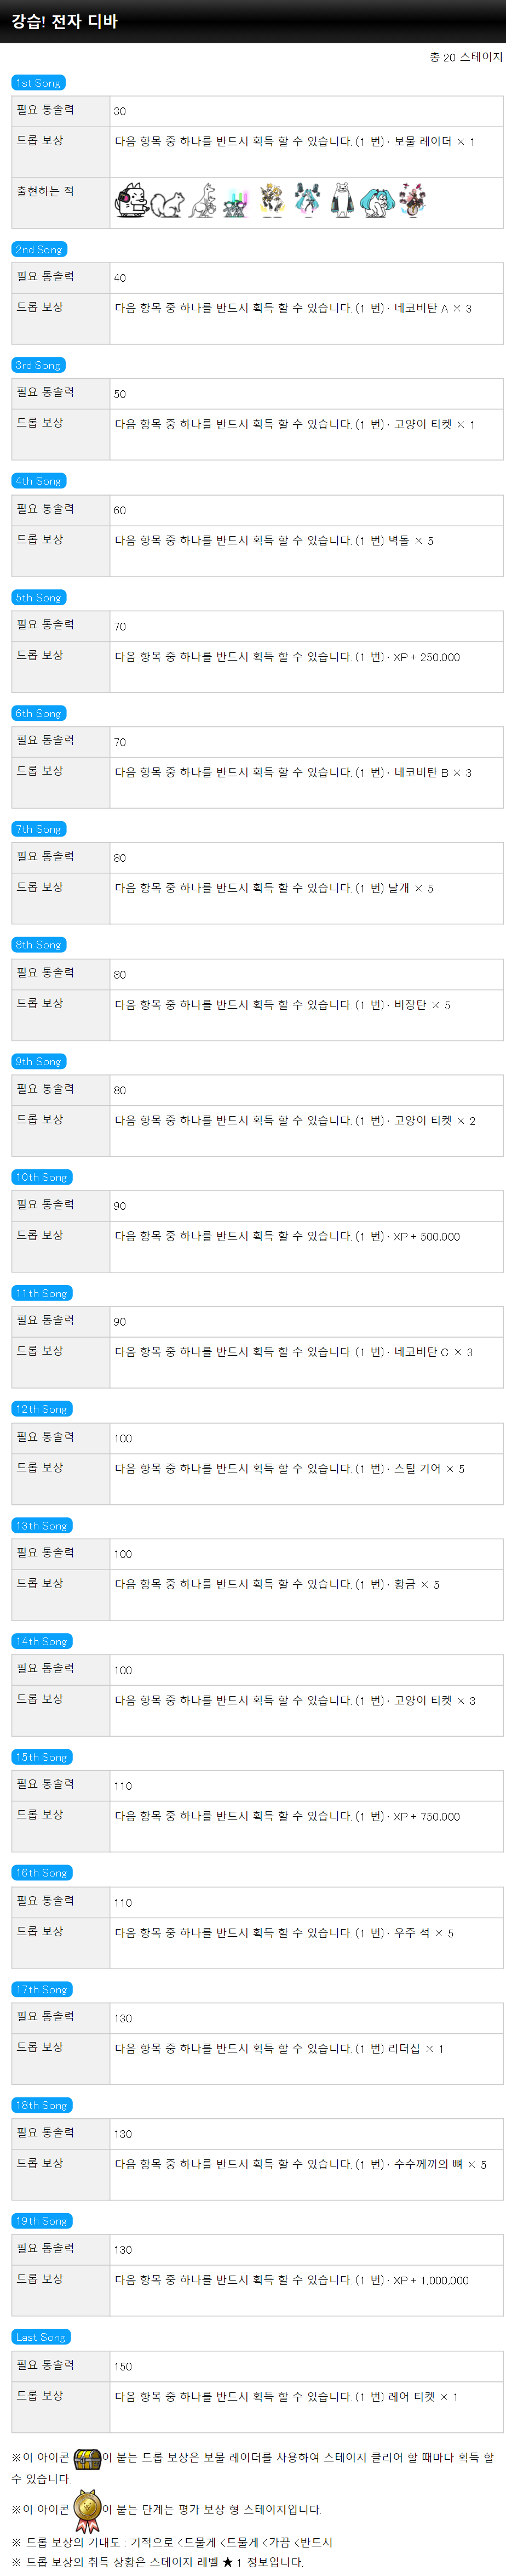Click the 총 20 스테이지 text

(x=466, y=57)
